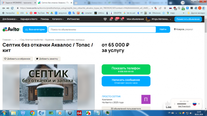This screenshot has width=207, height=116.
Task: Click Написать сообщение button
Action: (126, 81)
